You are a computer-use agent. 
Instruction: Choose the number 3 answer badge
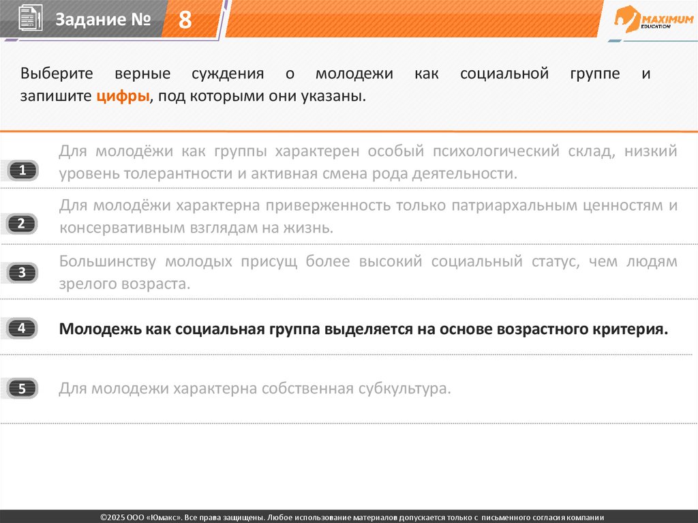click(22, 273)
